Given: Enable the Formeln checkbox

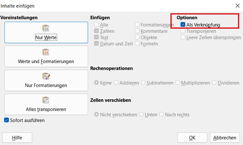Looking at the screenshot, I should point(137,43).
